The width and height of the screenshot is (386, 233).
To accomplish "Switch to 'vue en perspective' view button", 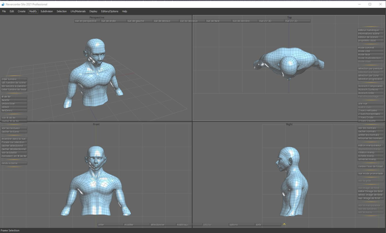I will (87, 21).
